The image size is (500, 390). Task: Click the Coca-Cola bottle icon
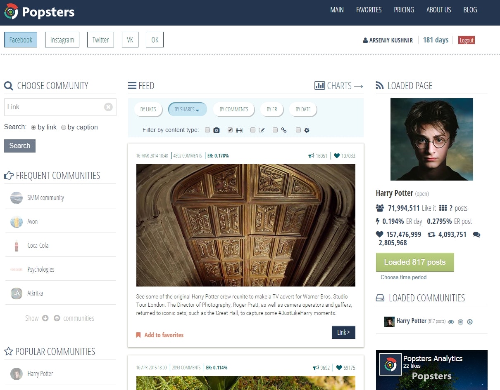tap(17, 246)
